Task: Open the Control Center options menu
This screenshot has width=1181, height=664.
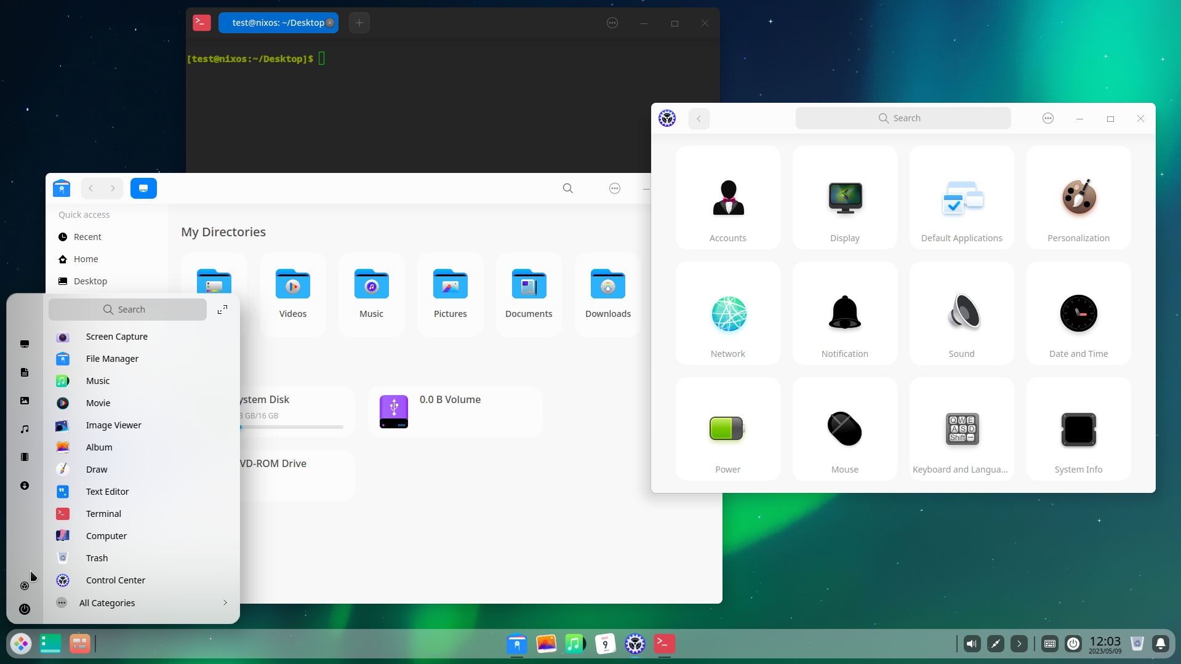Action: click(x=1047, y=119)
